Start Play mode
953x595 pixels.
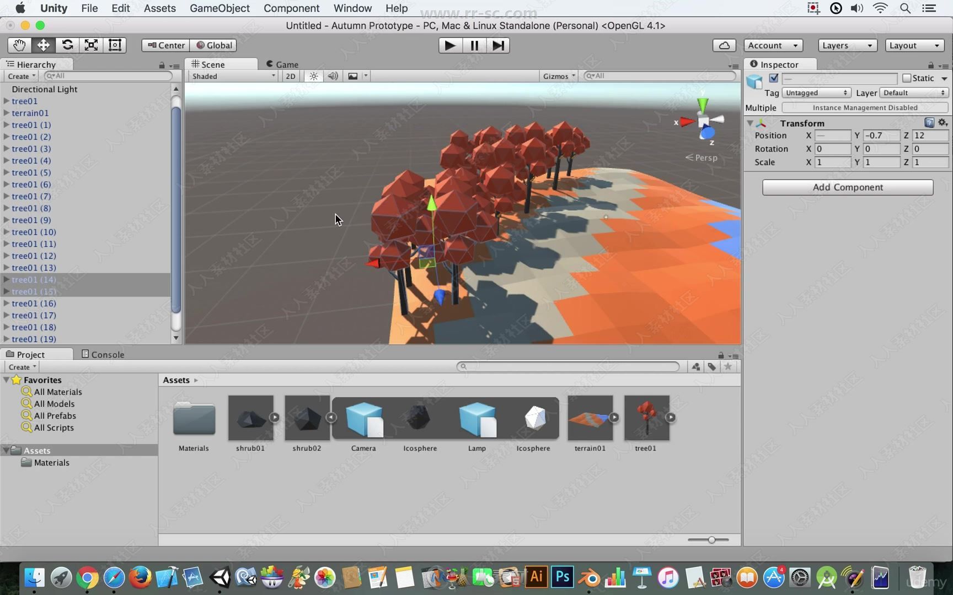[x=450, y=45]
